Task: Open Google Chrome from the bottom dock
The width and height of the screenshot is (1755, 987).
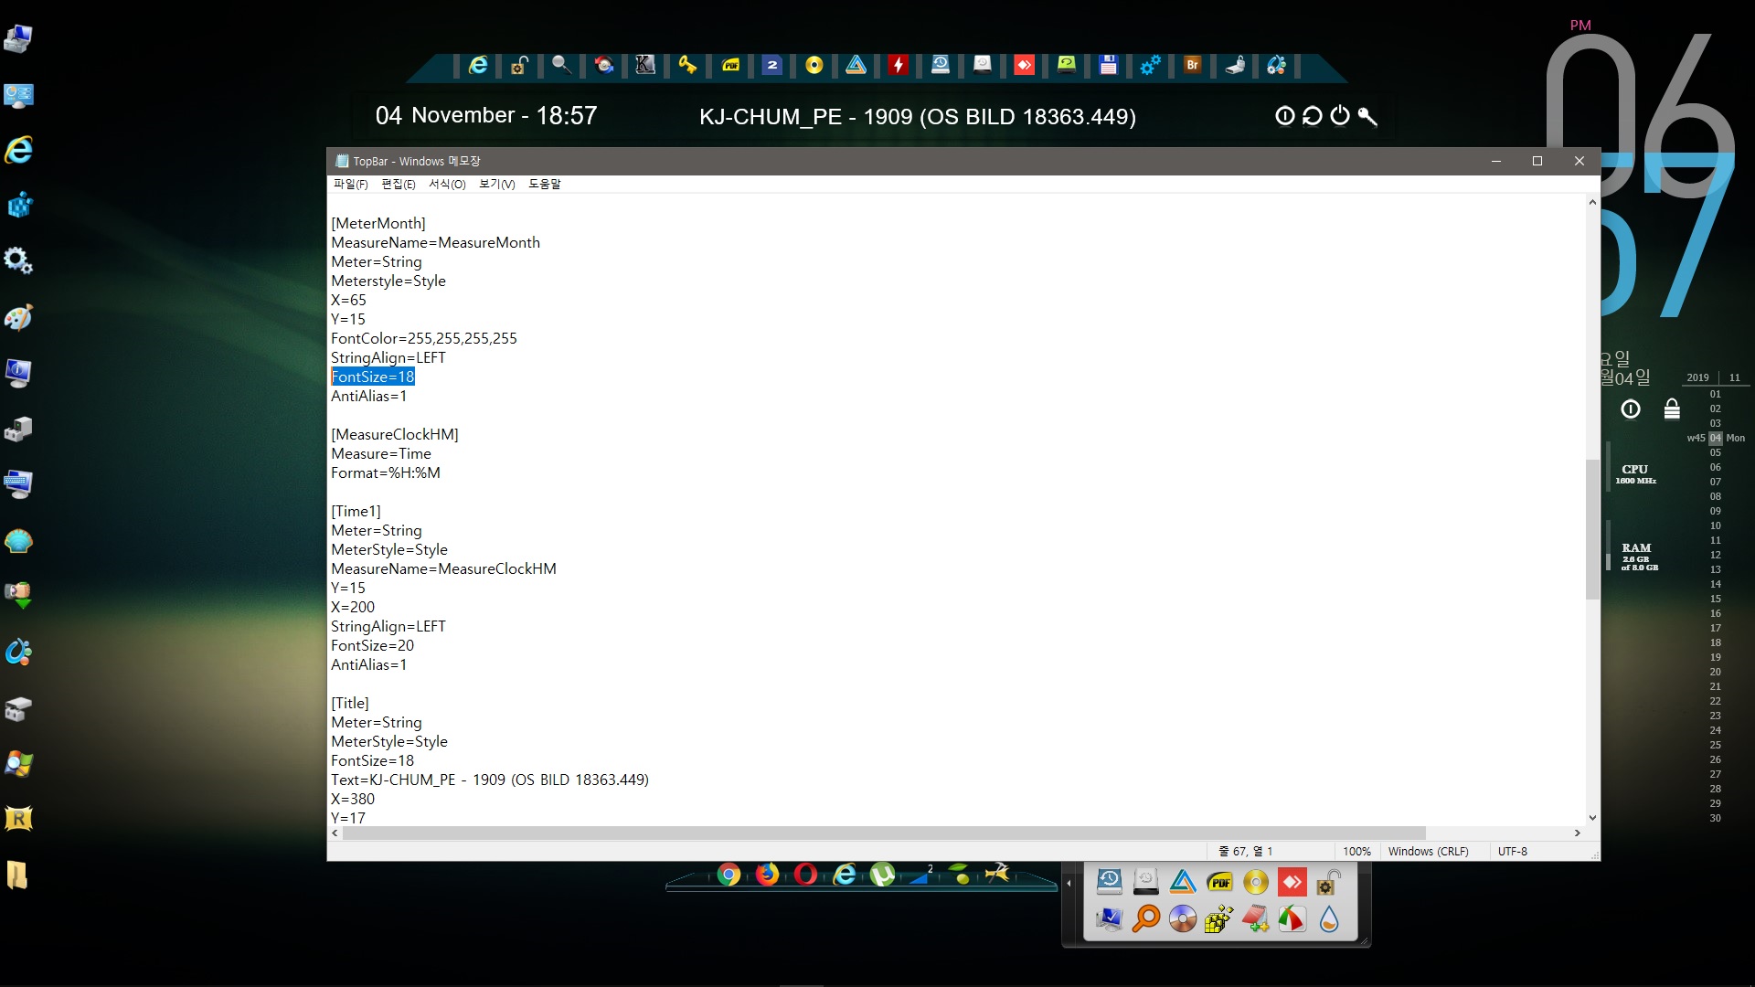Action: [729, 875]
